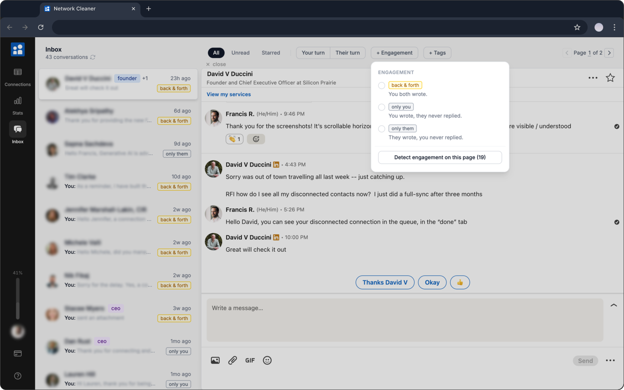
Task: Reload the browser page
Action: click(x=41, y=27)
